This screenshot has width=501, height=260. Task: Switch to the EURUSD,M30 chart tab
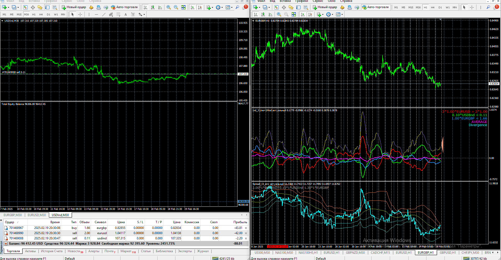pyautogui.click(x=37, y=215)
